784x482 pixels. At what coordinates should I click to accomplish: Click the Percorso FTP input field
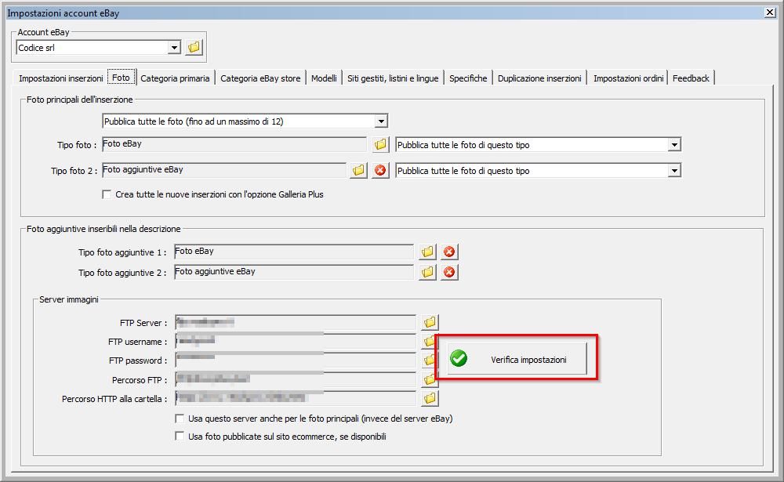pyautogui.click(x=296, y=379)
